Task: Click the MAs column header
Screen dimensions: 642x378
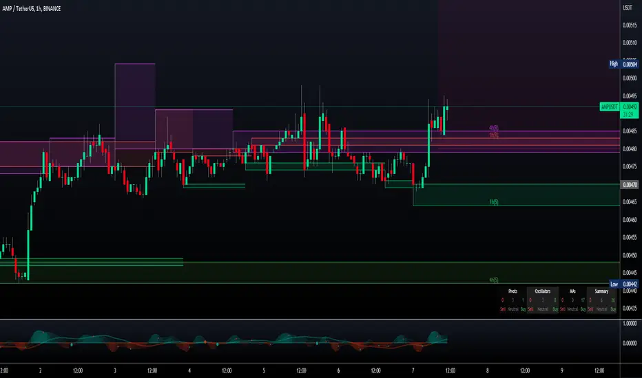Action: [572, 291]
